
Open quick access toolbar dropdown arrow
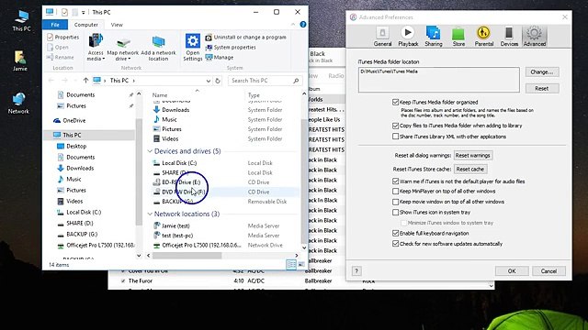pos(84,12)
